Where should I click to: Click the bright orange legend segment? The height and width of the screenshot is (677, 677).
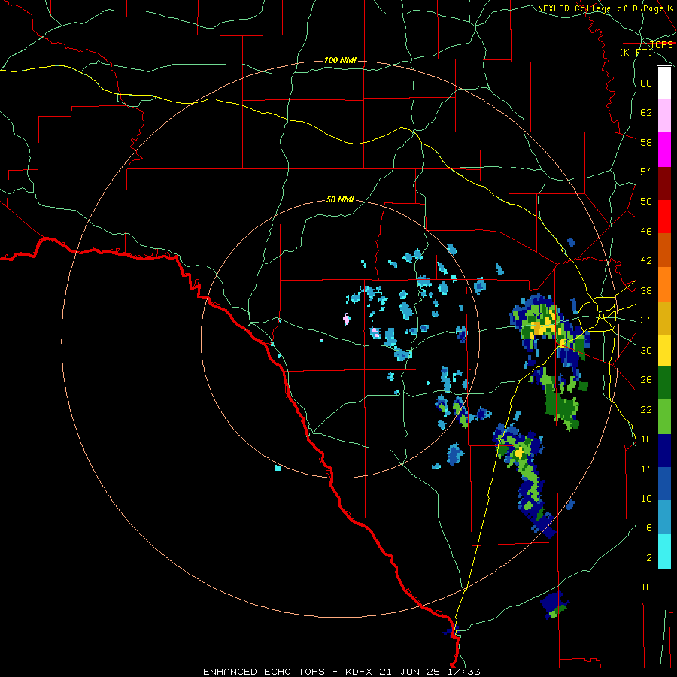pos(664,284)
